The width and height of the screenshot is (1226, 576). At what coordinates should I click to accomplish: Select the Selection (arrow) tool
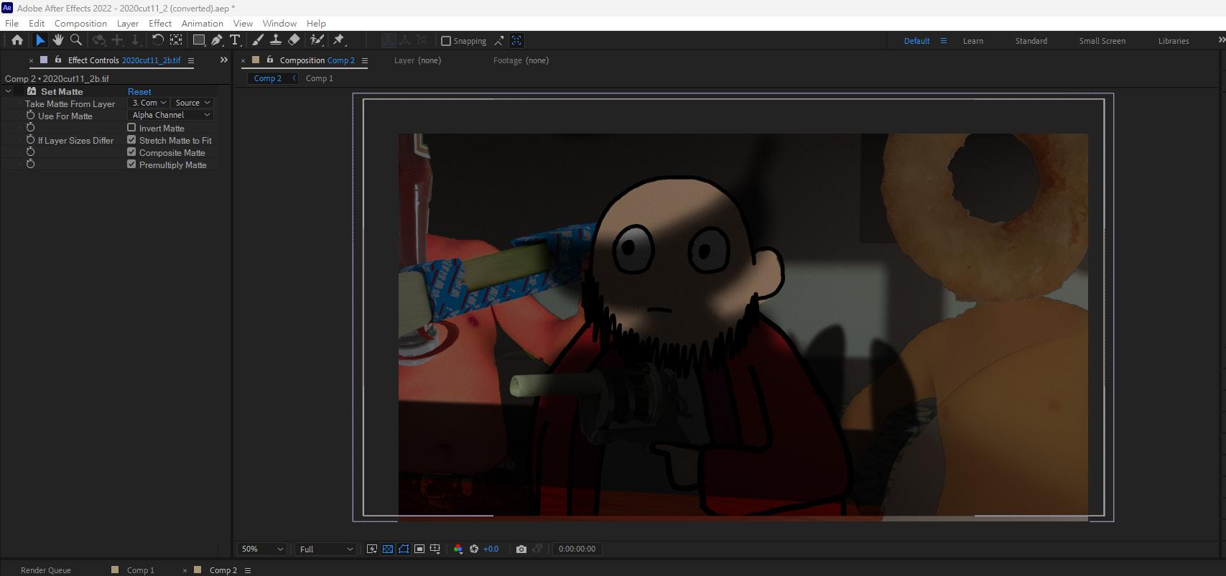tap(40, 40)
